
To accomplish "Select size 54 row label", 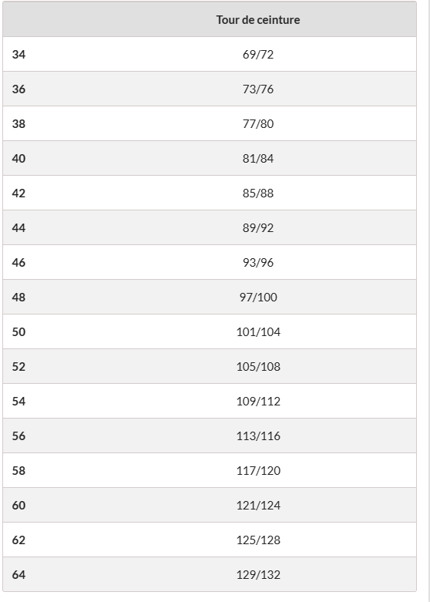I will tap(18, 402).
